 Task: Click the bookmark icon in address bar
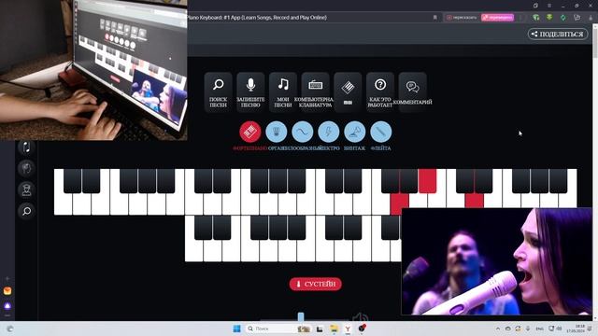pyautogui.click(x=435, y=18)
